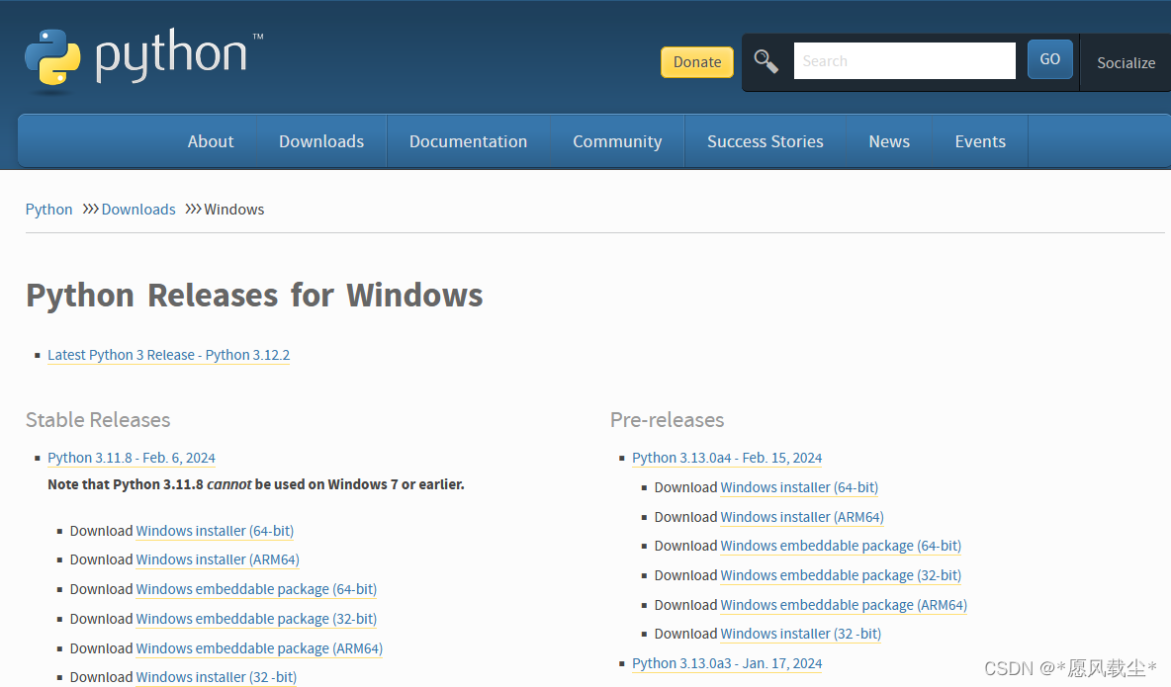Click the Donate button

pos(697,62)
